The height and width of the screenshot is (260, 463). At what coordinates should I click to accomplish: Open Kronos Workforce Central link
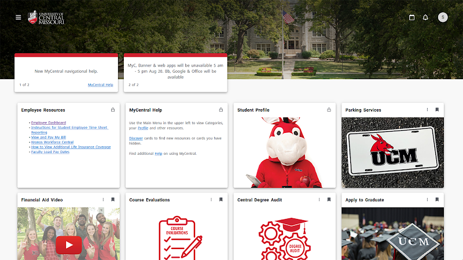click(52, 142)
